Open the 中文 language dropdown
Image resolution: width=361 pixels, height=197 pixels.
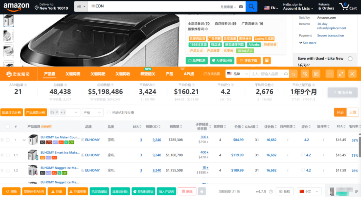[309, 191]
